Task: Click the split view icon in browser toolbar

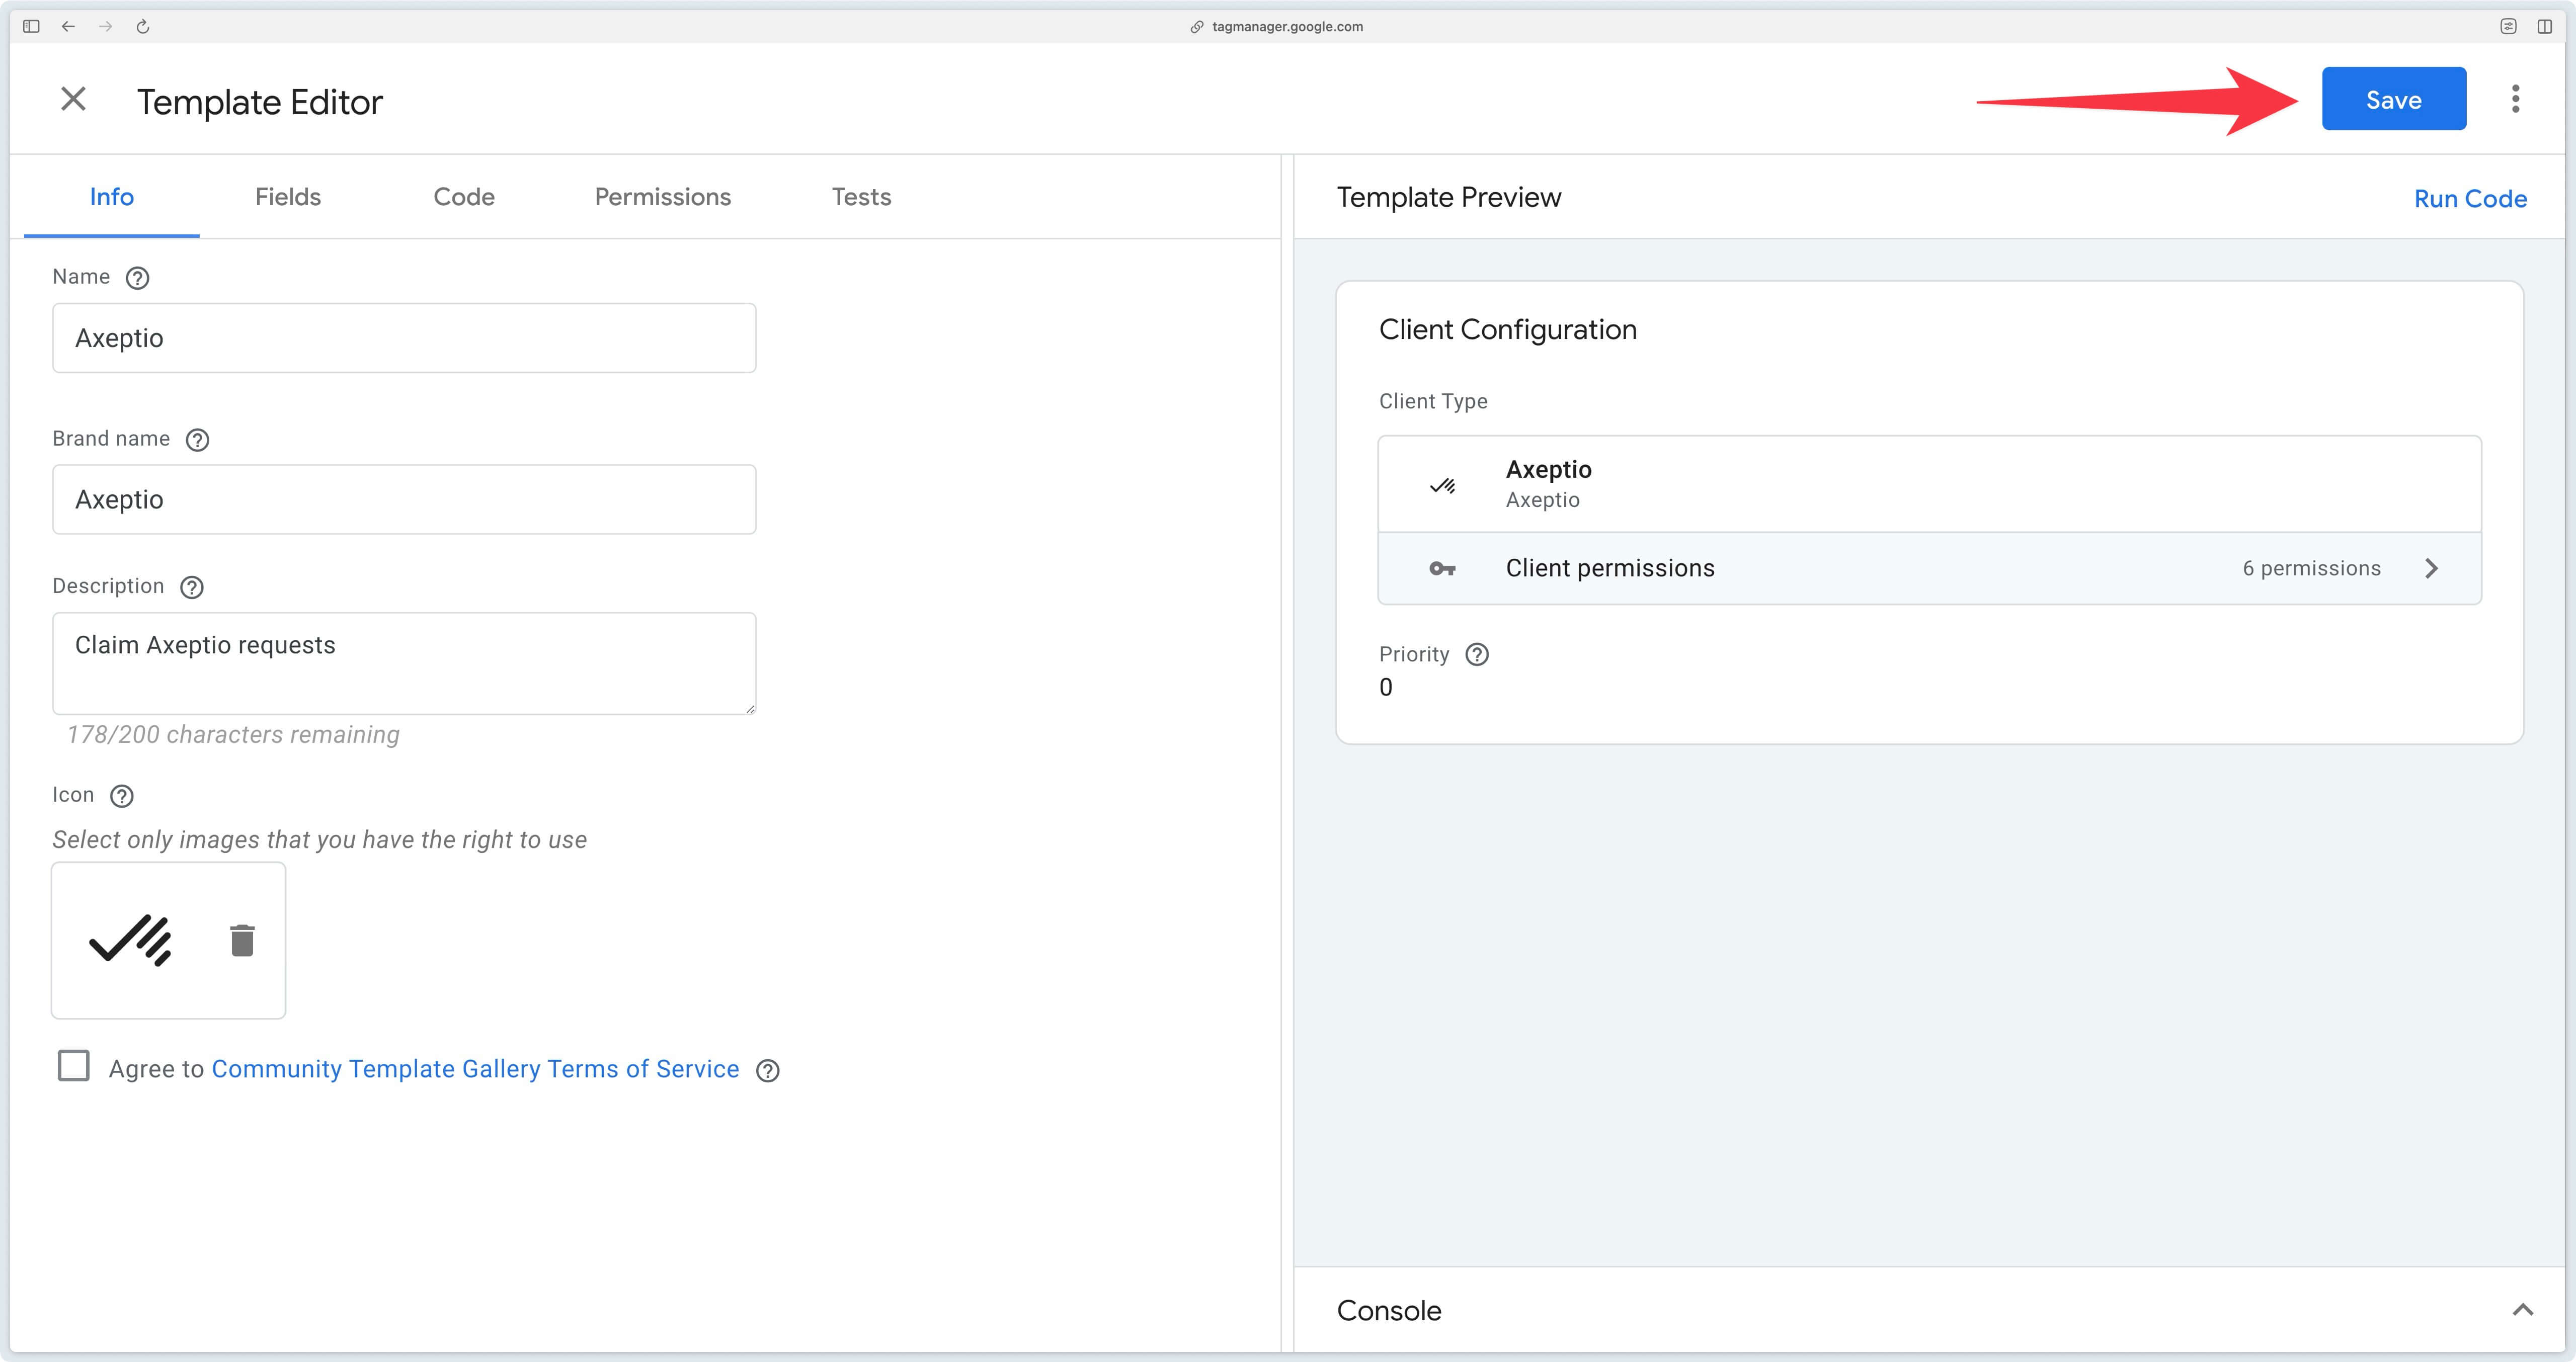Action: click(x=2545, y=27)
